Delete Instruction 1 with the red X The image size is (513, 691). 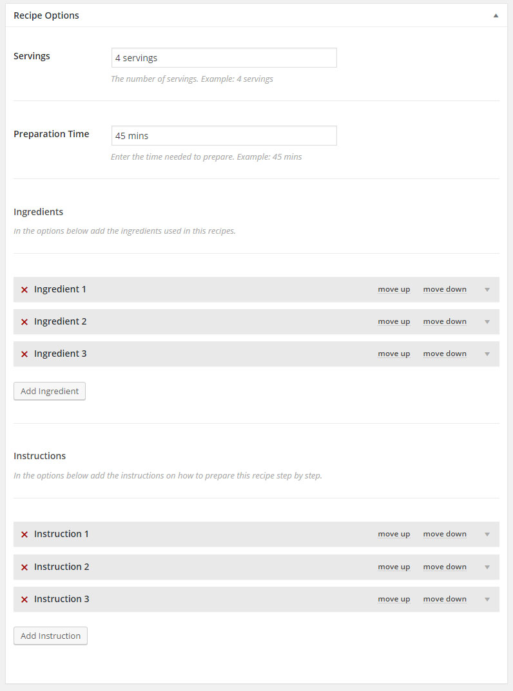pyautogui.click(x=24, y=534)
